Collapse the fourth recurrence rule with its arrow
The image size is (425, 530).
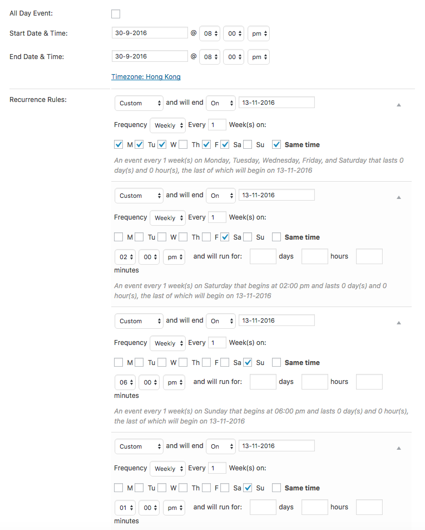pyautogui.click(x=398, y=448)
